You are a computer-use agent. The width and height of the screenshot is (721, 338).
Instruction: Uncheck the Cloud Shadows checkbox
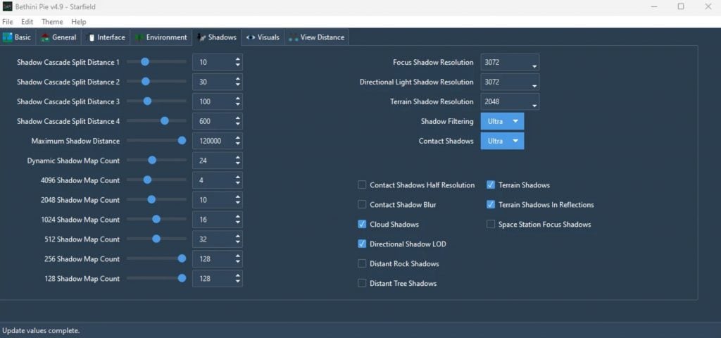point(362,225)
